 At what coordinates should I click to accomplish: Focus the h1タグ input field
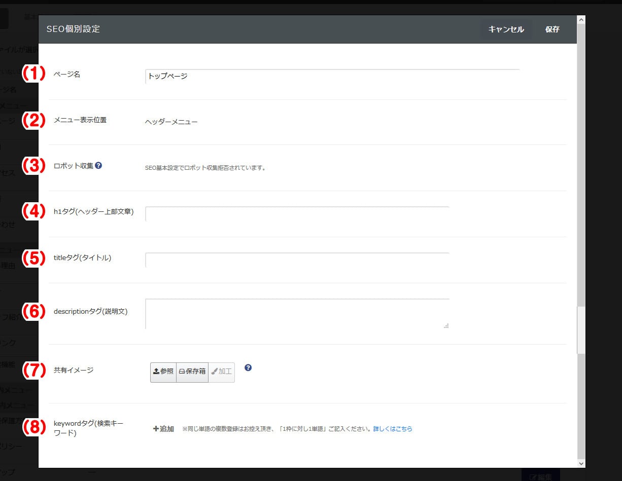(x=297, y=214)
